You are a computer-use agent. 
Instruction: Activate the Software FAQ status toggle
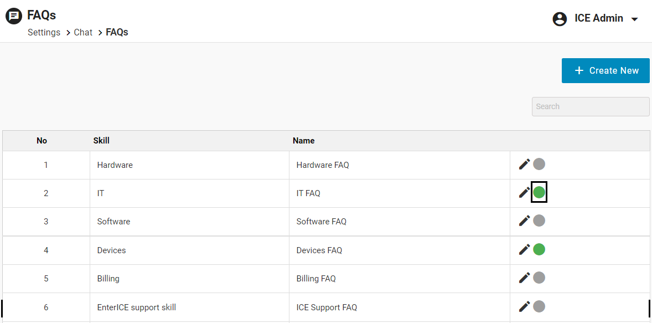(539, 221)
